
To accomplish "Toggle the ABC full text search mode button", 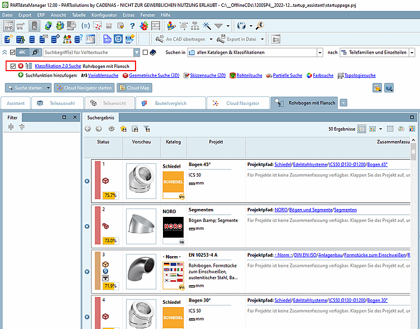I will pyautogui.click(x=22, y=52).
